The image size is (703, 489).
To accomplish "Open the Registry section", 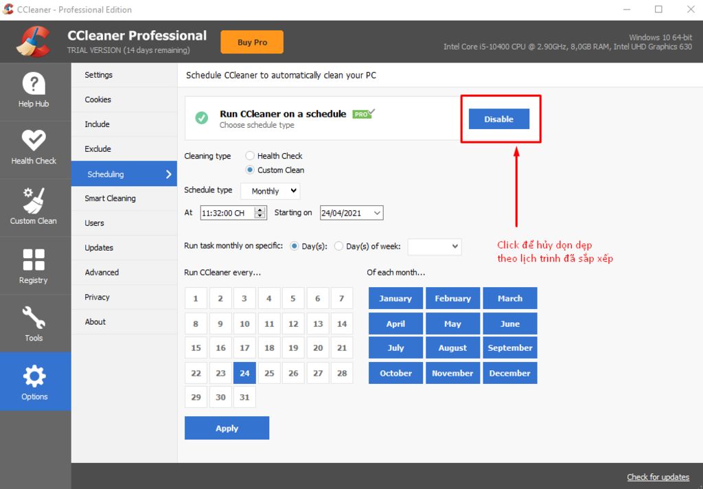I will (34, 266).
